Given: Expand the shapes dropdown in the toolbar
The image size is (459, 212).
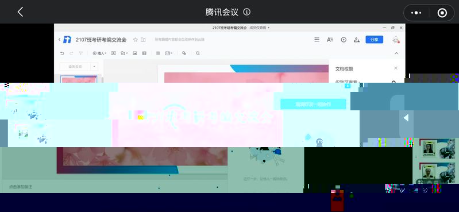Looking at the screenshot, I should click(x=124, y=53).
